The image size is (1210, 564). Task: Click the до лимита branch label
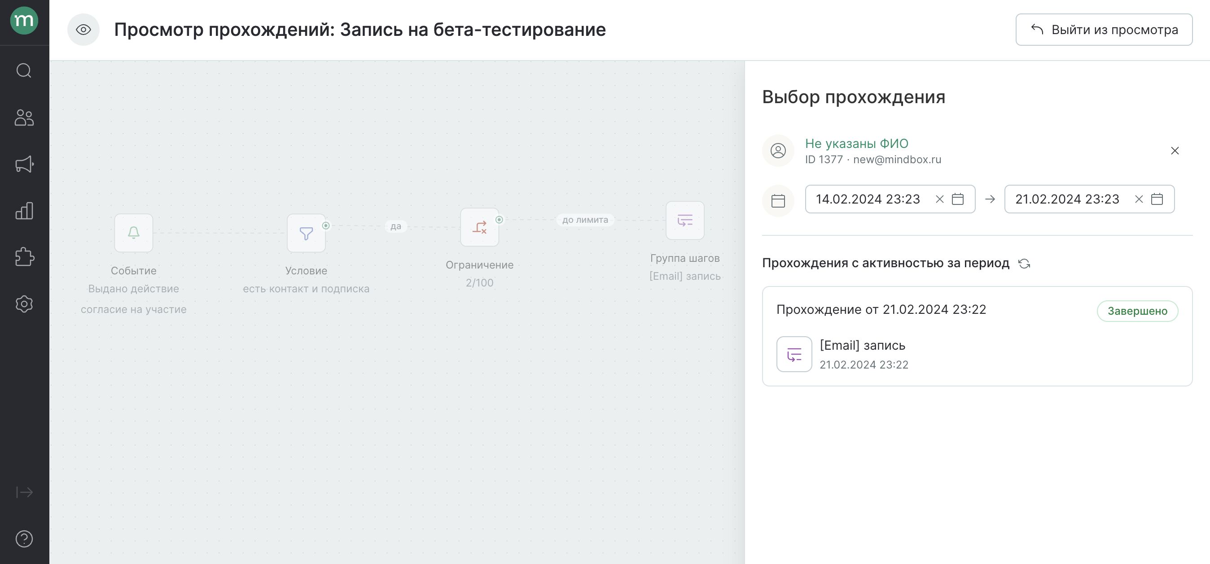tap(585, 220)
